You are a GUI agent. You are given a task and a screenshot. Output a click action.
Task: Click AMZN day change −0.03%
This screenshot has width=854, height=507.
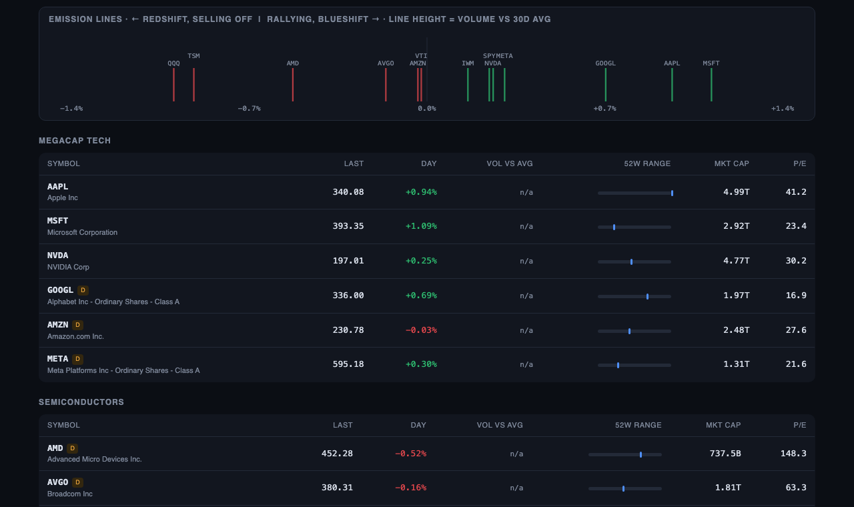pyautogui.click(x=421, y=330)
